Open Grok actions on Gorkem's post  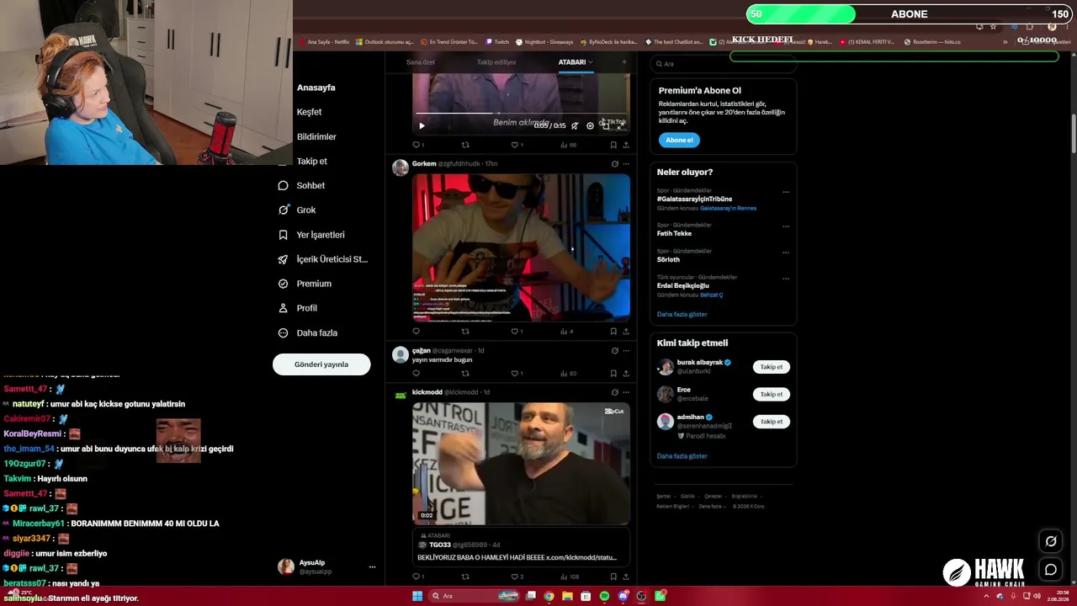[x=614, y=164]
